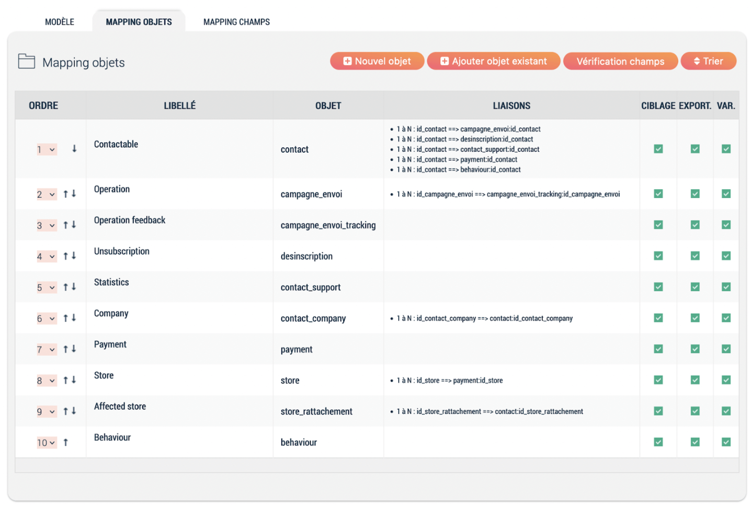Open order dropdown showing 4
Image resolution: width=751 pixels, height=505 pixels.
pos(47,257)
